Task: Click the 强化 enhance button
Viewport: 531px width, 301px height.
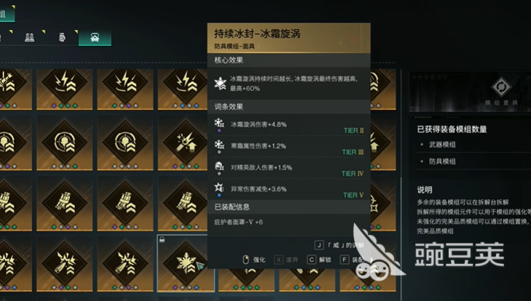Action: [x=254, y=260]
